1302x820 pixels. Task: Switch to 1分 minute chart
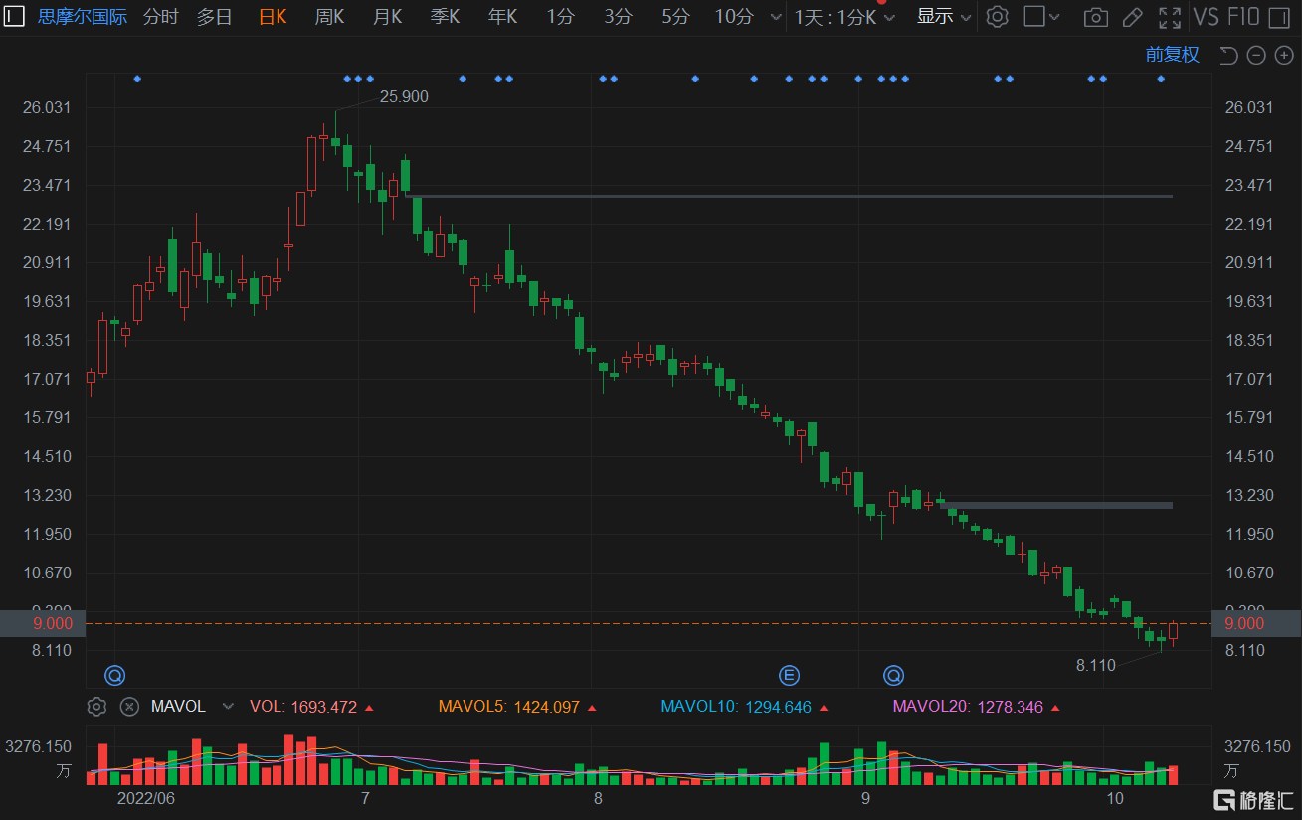(561, 16)
